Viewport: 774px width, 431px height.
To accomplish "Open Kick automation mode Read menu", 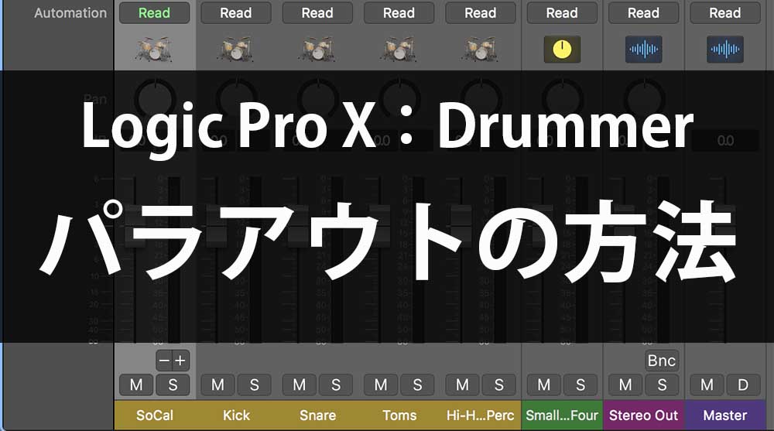I will pyautogui.click(x=236, y=13).
